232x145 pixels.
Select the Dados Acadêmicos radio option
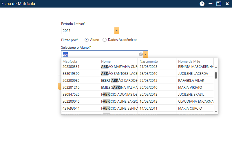coord(105,40)
